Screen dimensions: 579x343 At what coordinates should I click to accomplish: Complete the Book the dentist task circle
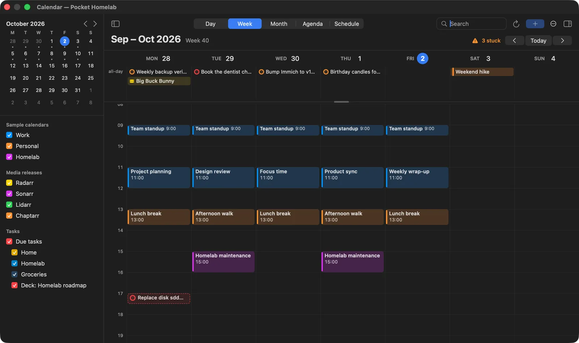[196, 72]
